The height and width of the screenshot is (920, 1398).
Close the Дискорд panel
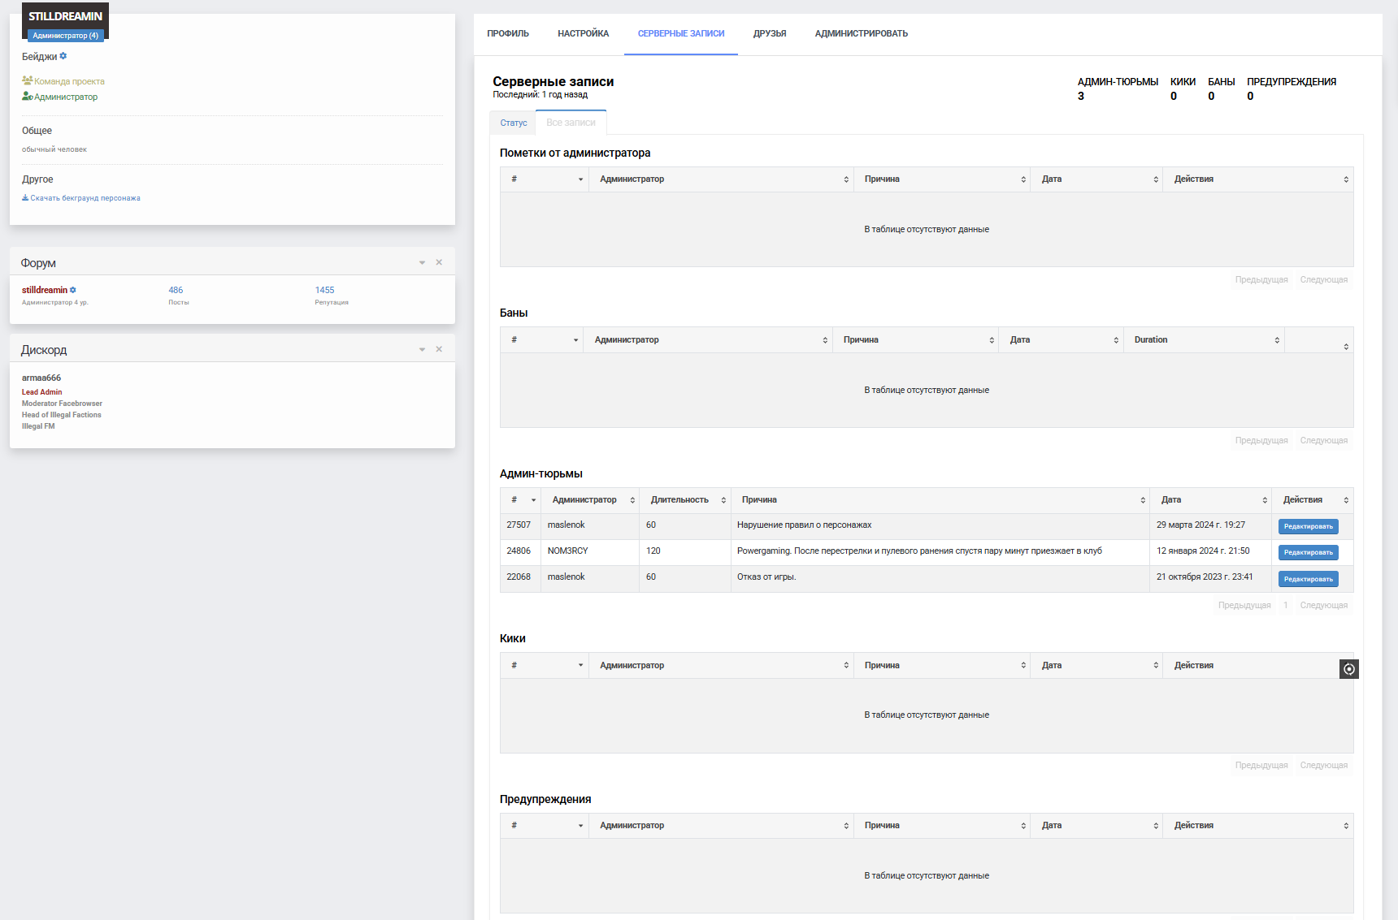(439, 349)
